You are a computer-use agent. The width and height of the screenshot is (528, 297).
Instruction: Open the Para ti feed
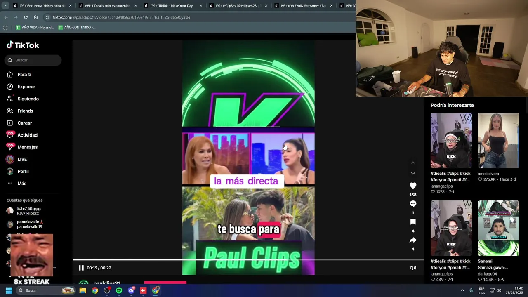[x=24, y=75]
